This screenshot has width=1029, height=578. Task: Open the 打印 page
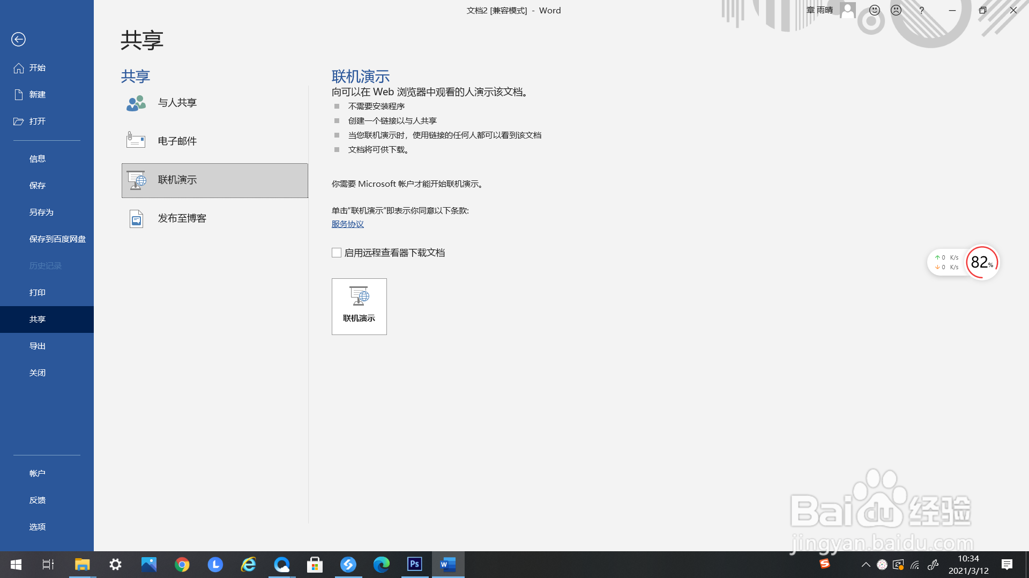click(47, 293)
